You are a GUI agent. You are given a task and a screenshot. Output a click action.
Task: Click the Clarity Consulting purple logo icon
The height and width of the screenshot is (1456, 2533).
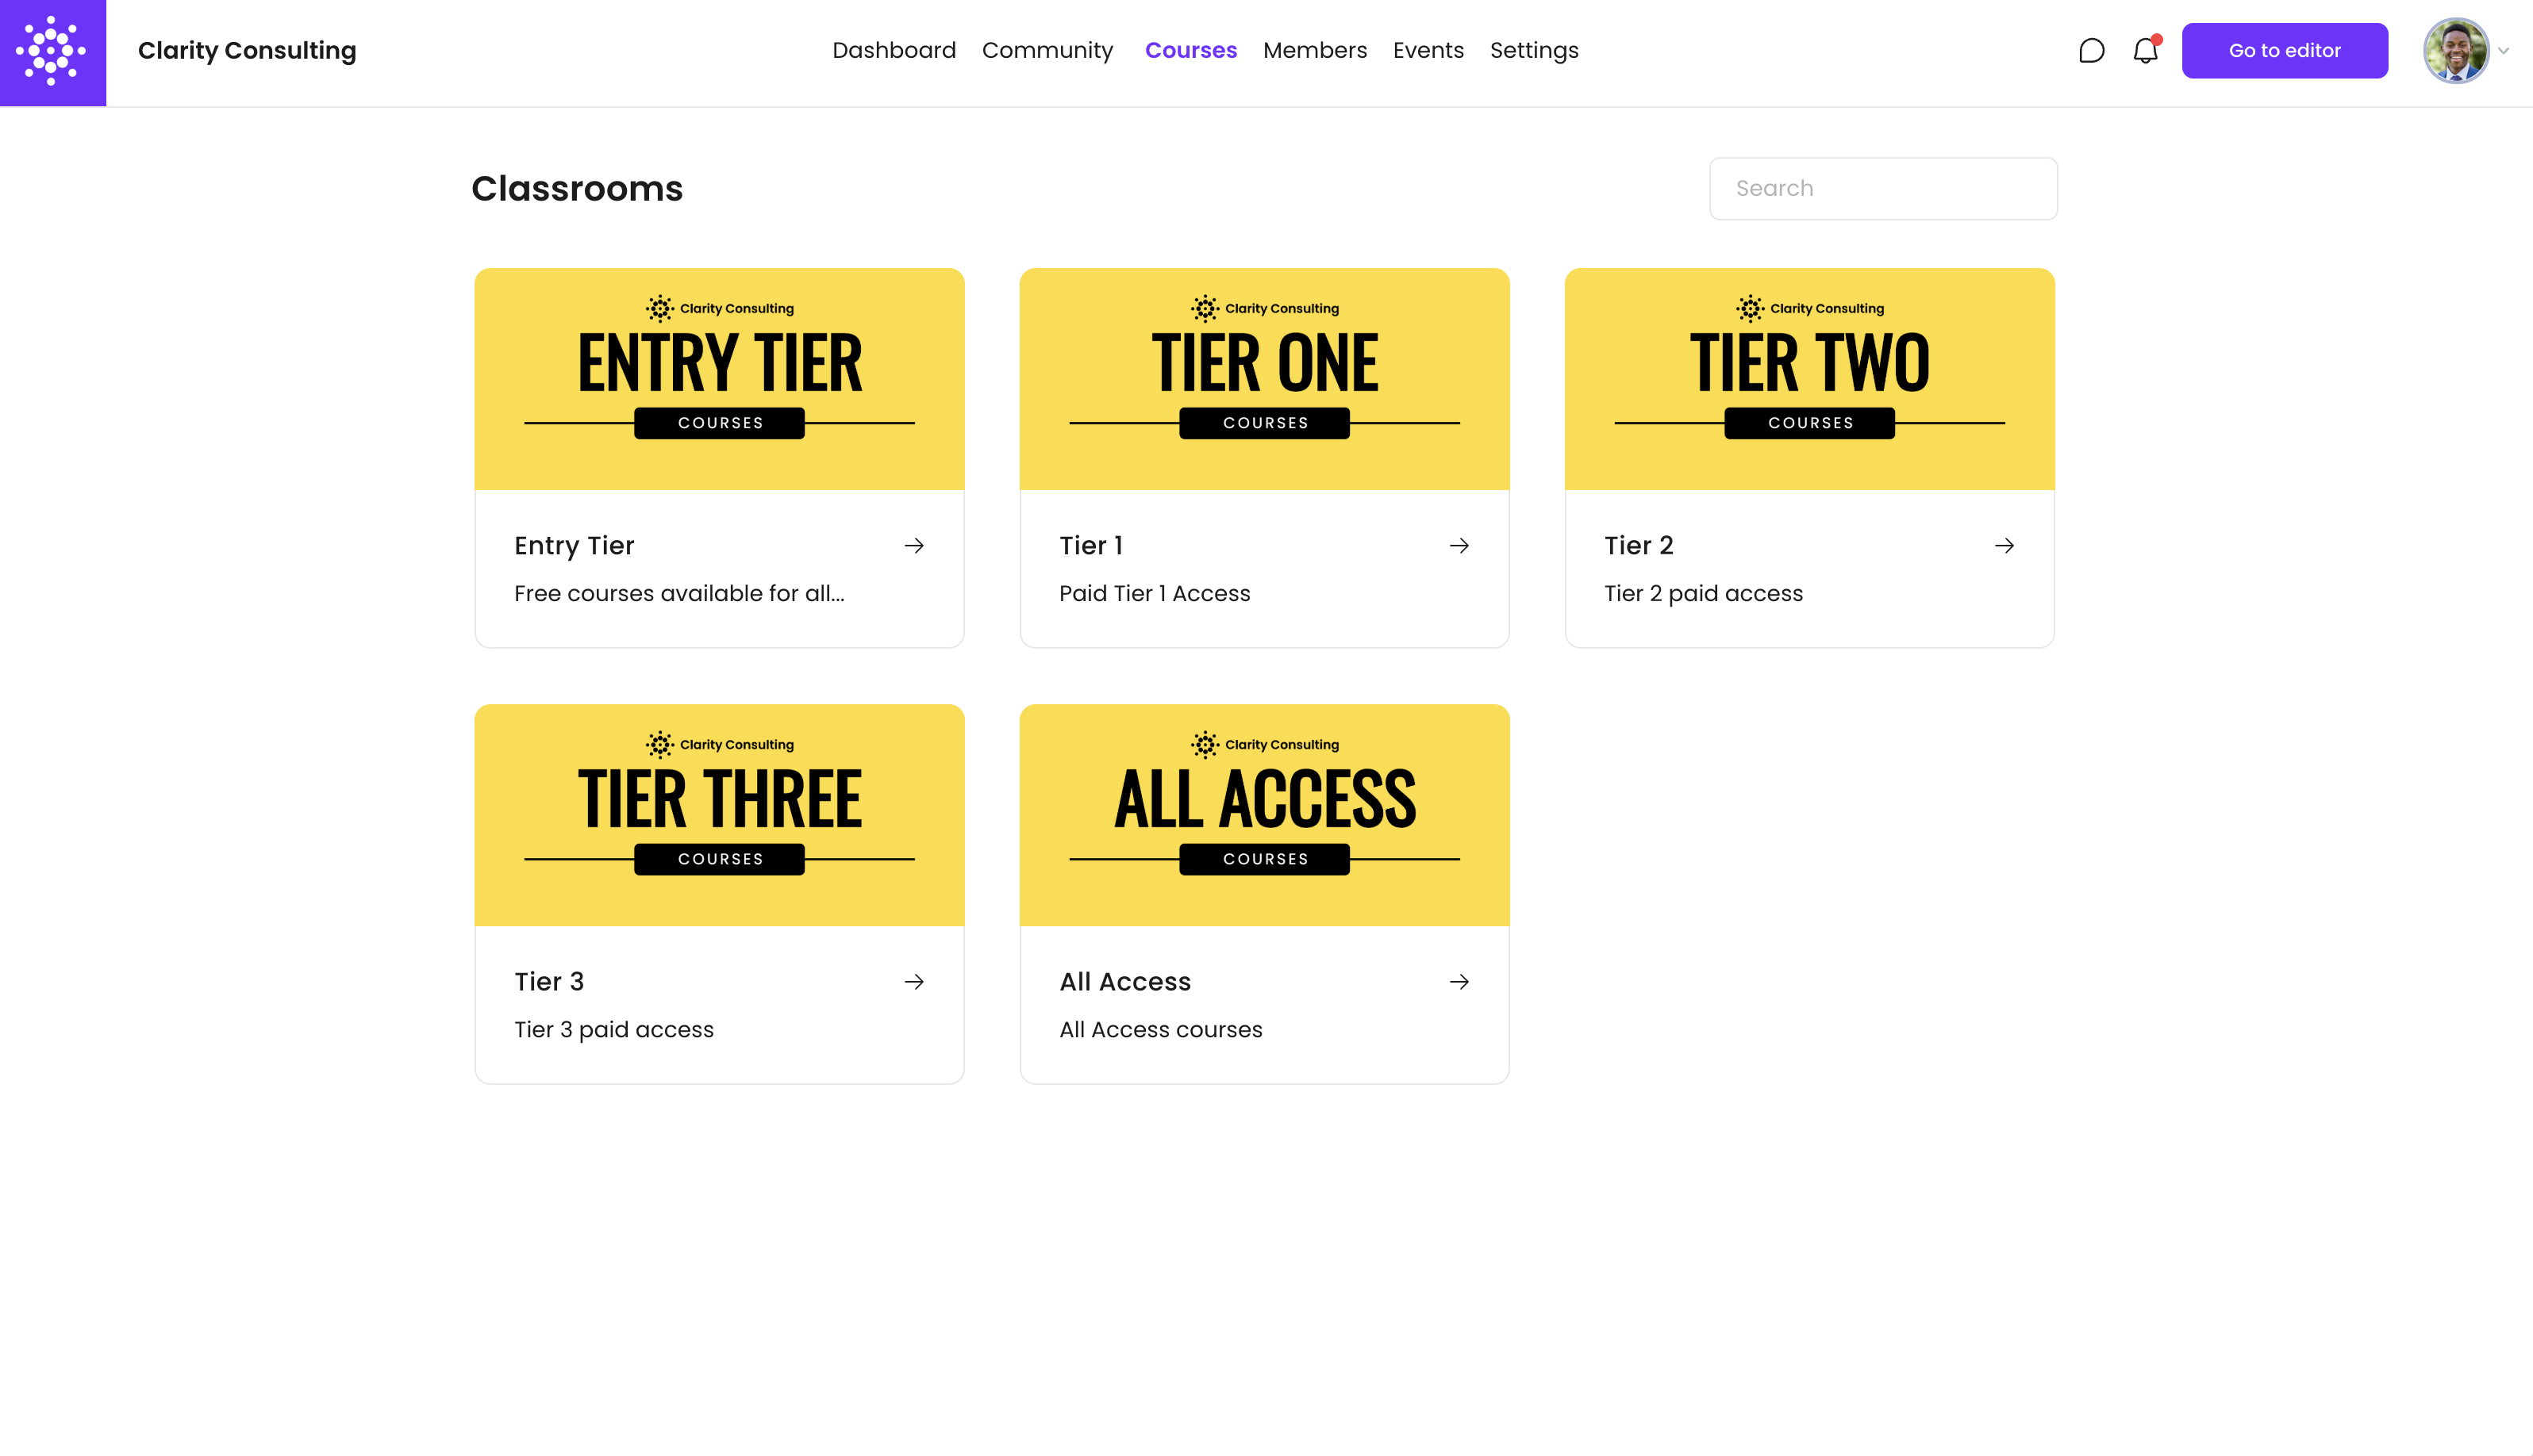pos(52,52)
